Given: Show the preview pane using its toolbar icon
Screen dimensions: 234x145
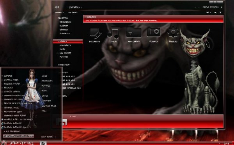Looking at the screenshot, I should pyautogui.click(x=215, y=12).
